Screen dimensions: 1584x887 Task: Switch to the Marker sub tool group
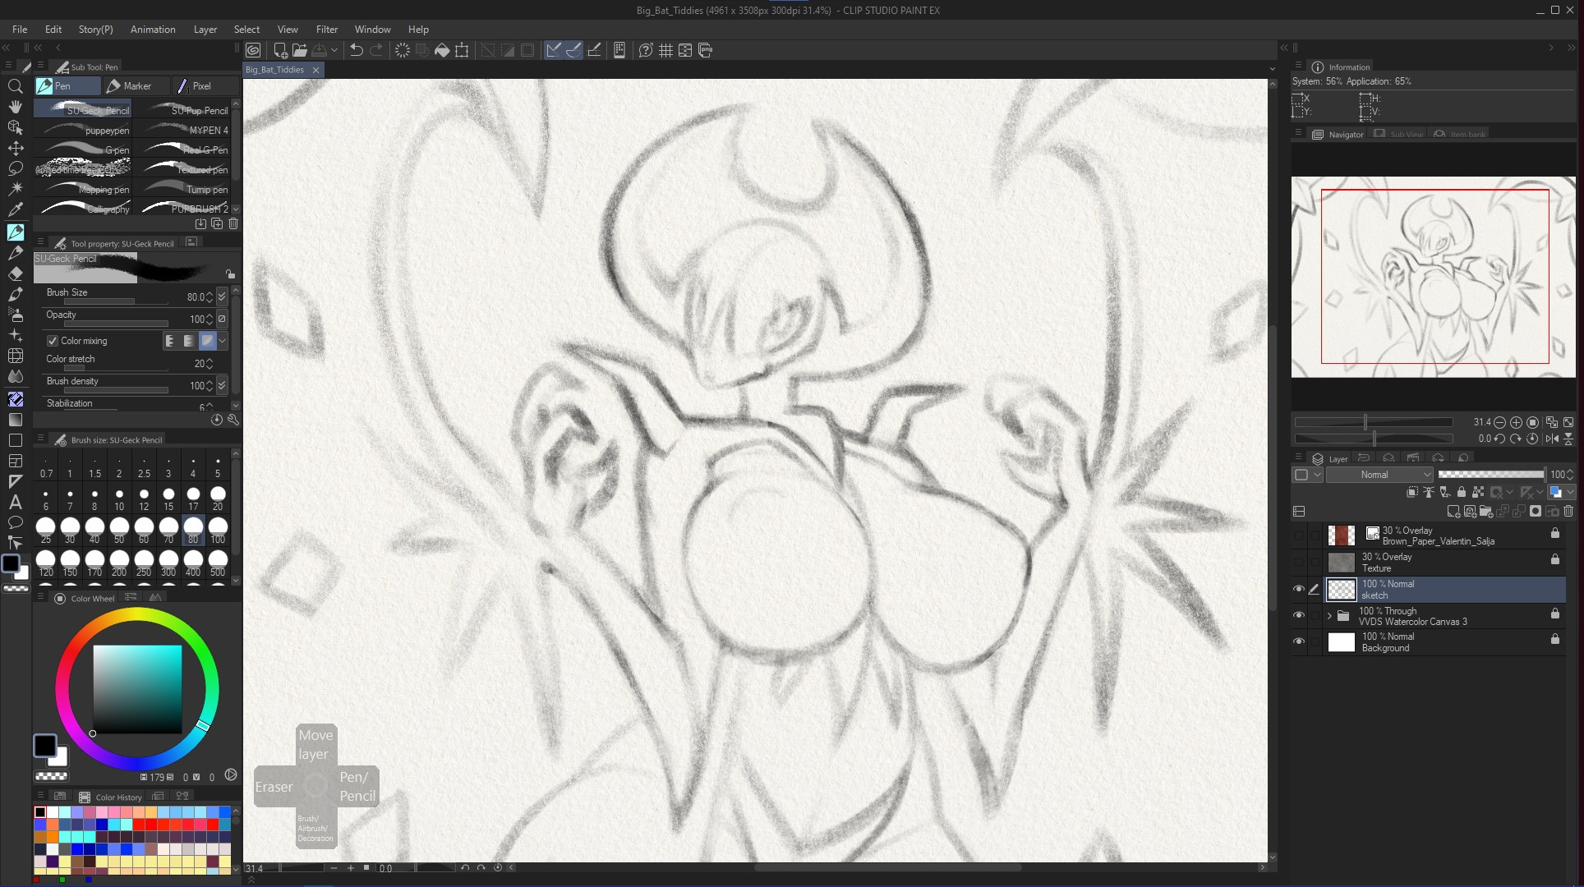pos(136,85)
